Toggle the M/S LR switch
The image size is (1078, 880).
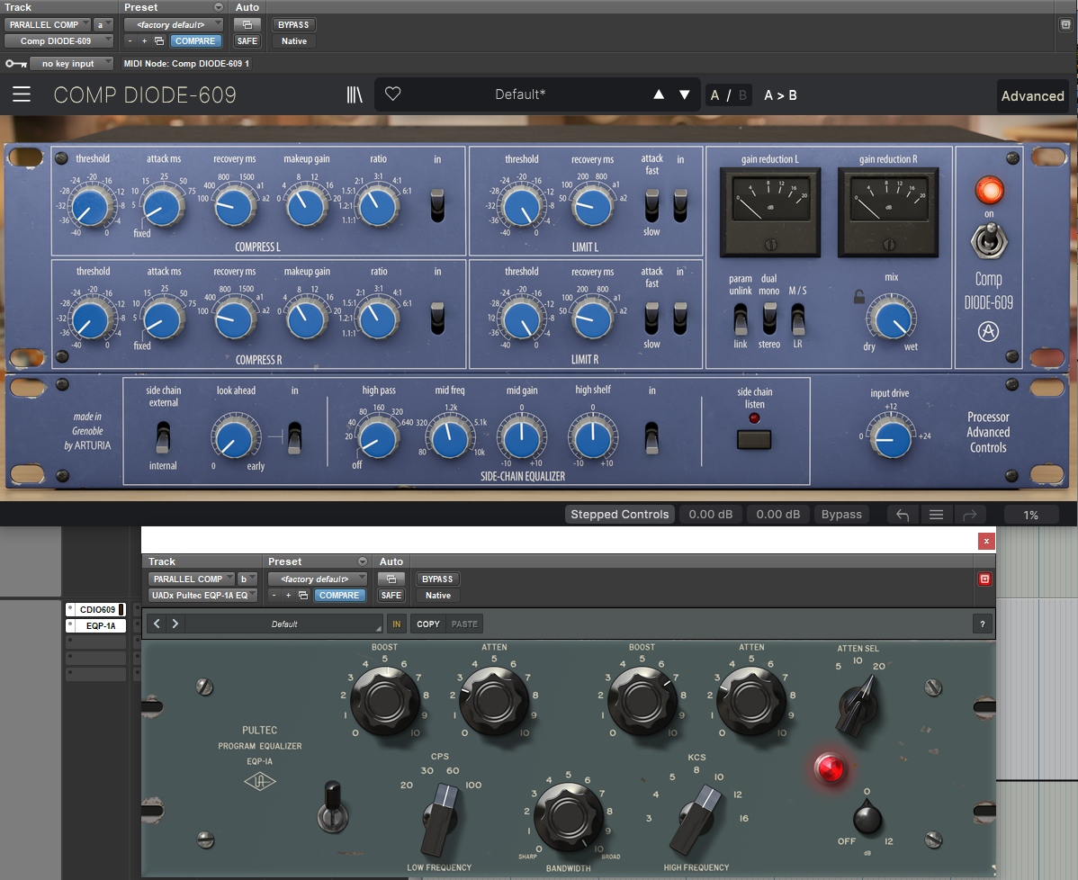[797, 319]
